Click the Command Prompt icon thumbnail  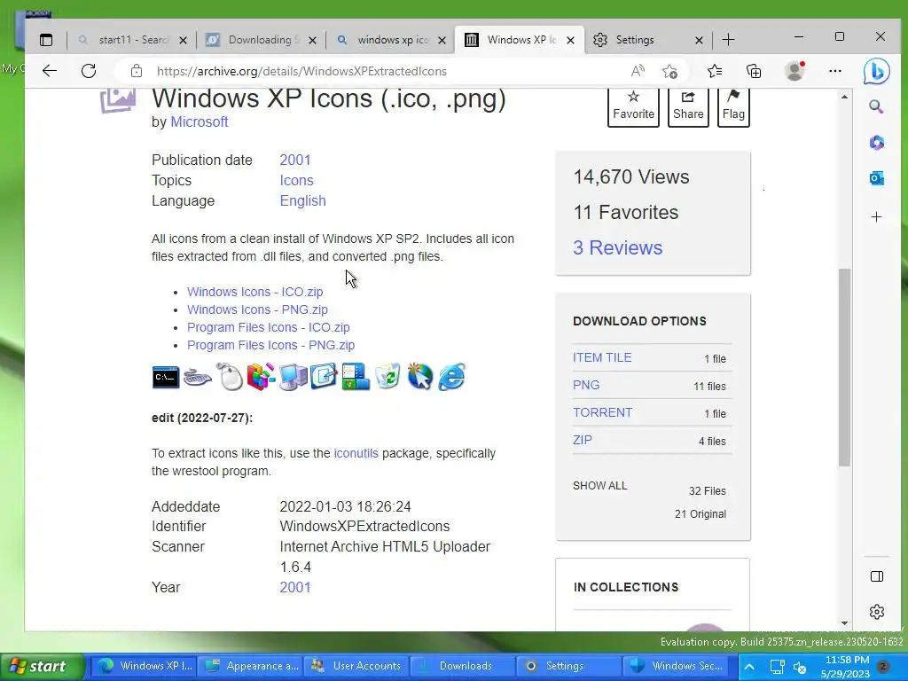(166, 377)
